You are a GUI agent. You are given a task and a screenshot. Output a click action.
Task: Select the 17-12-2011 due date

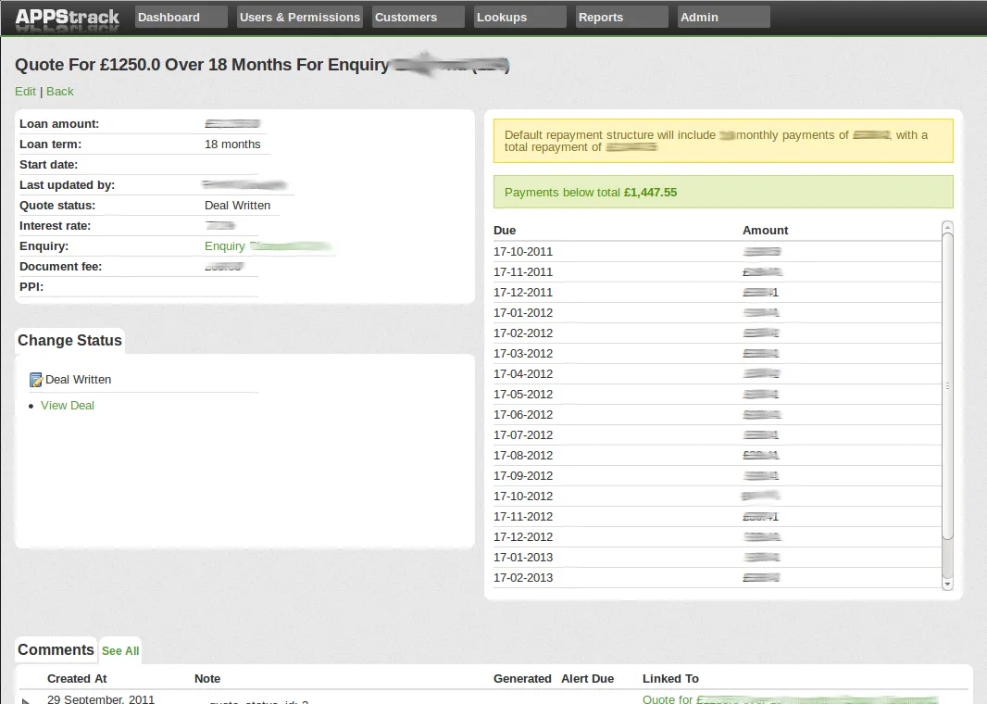point(523,292)
